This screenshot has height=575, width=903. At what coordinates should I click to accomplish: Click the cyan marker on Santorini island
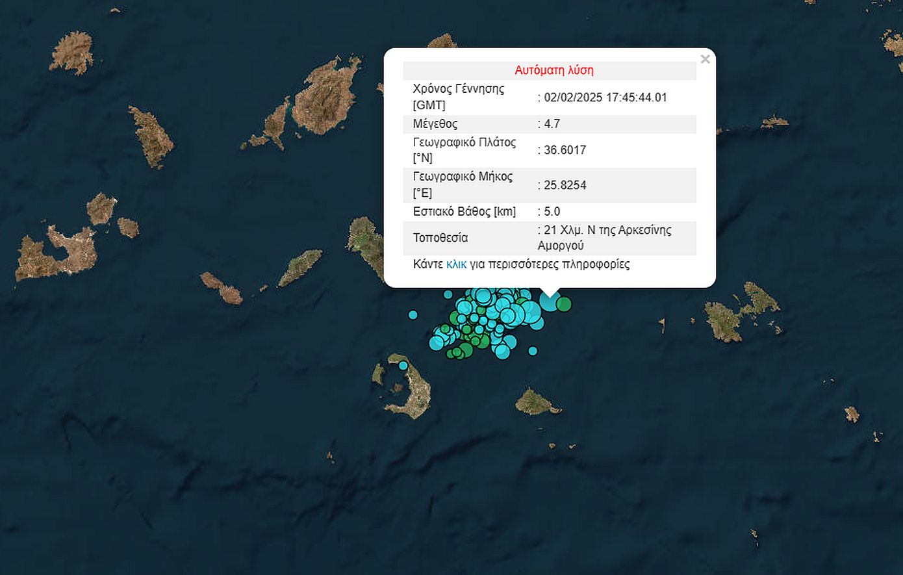click(403, 366)
